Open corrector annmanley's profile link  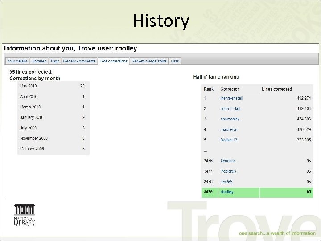[x=230, y=119]
